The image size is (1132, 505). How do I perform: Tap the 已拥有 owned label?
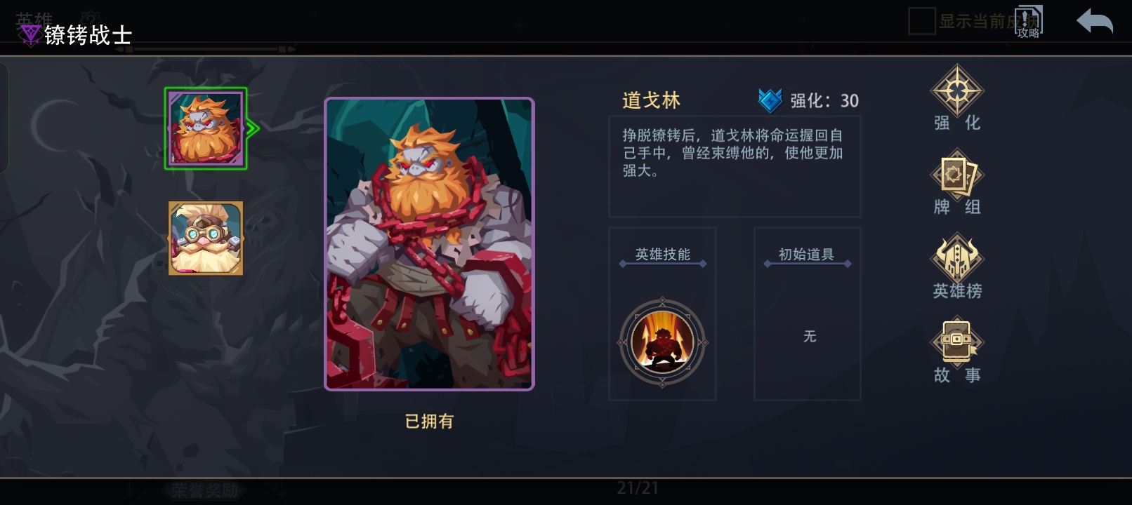[429, 421]
